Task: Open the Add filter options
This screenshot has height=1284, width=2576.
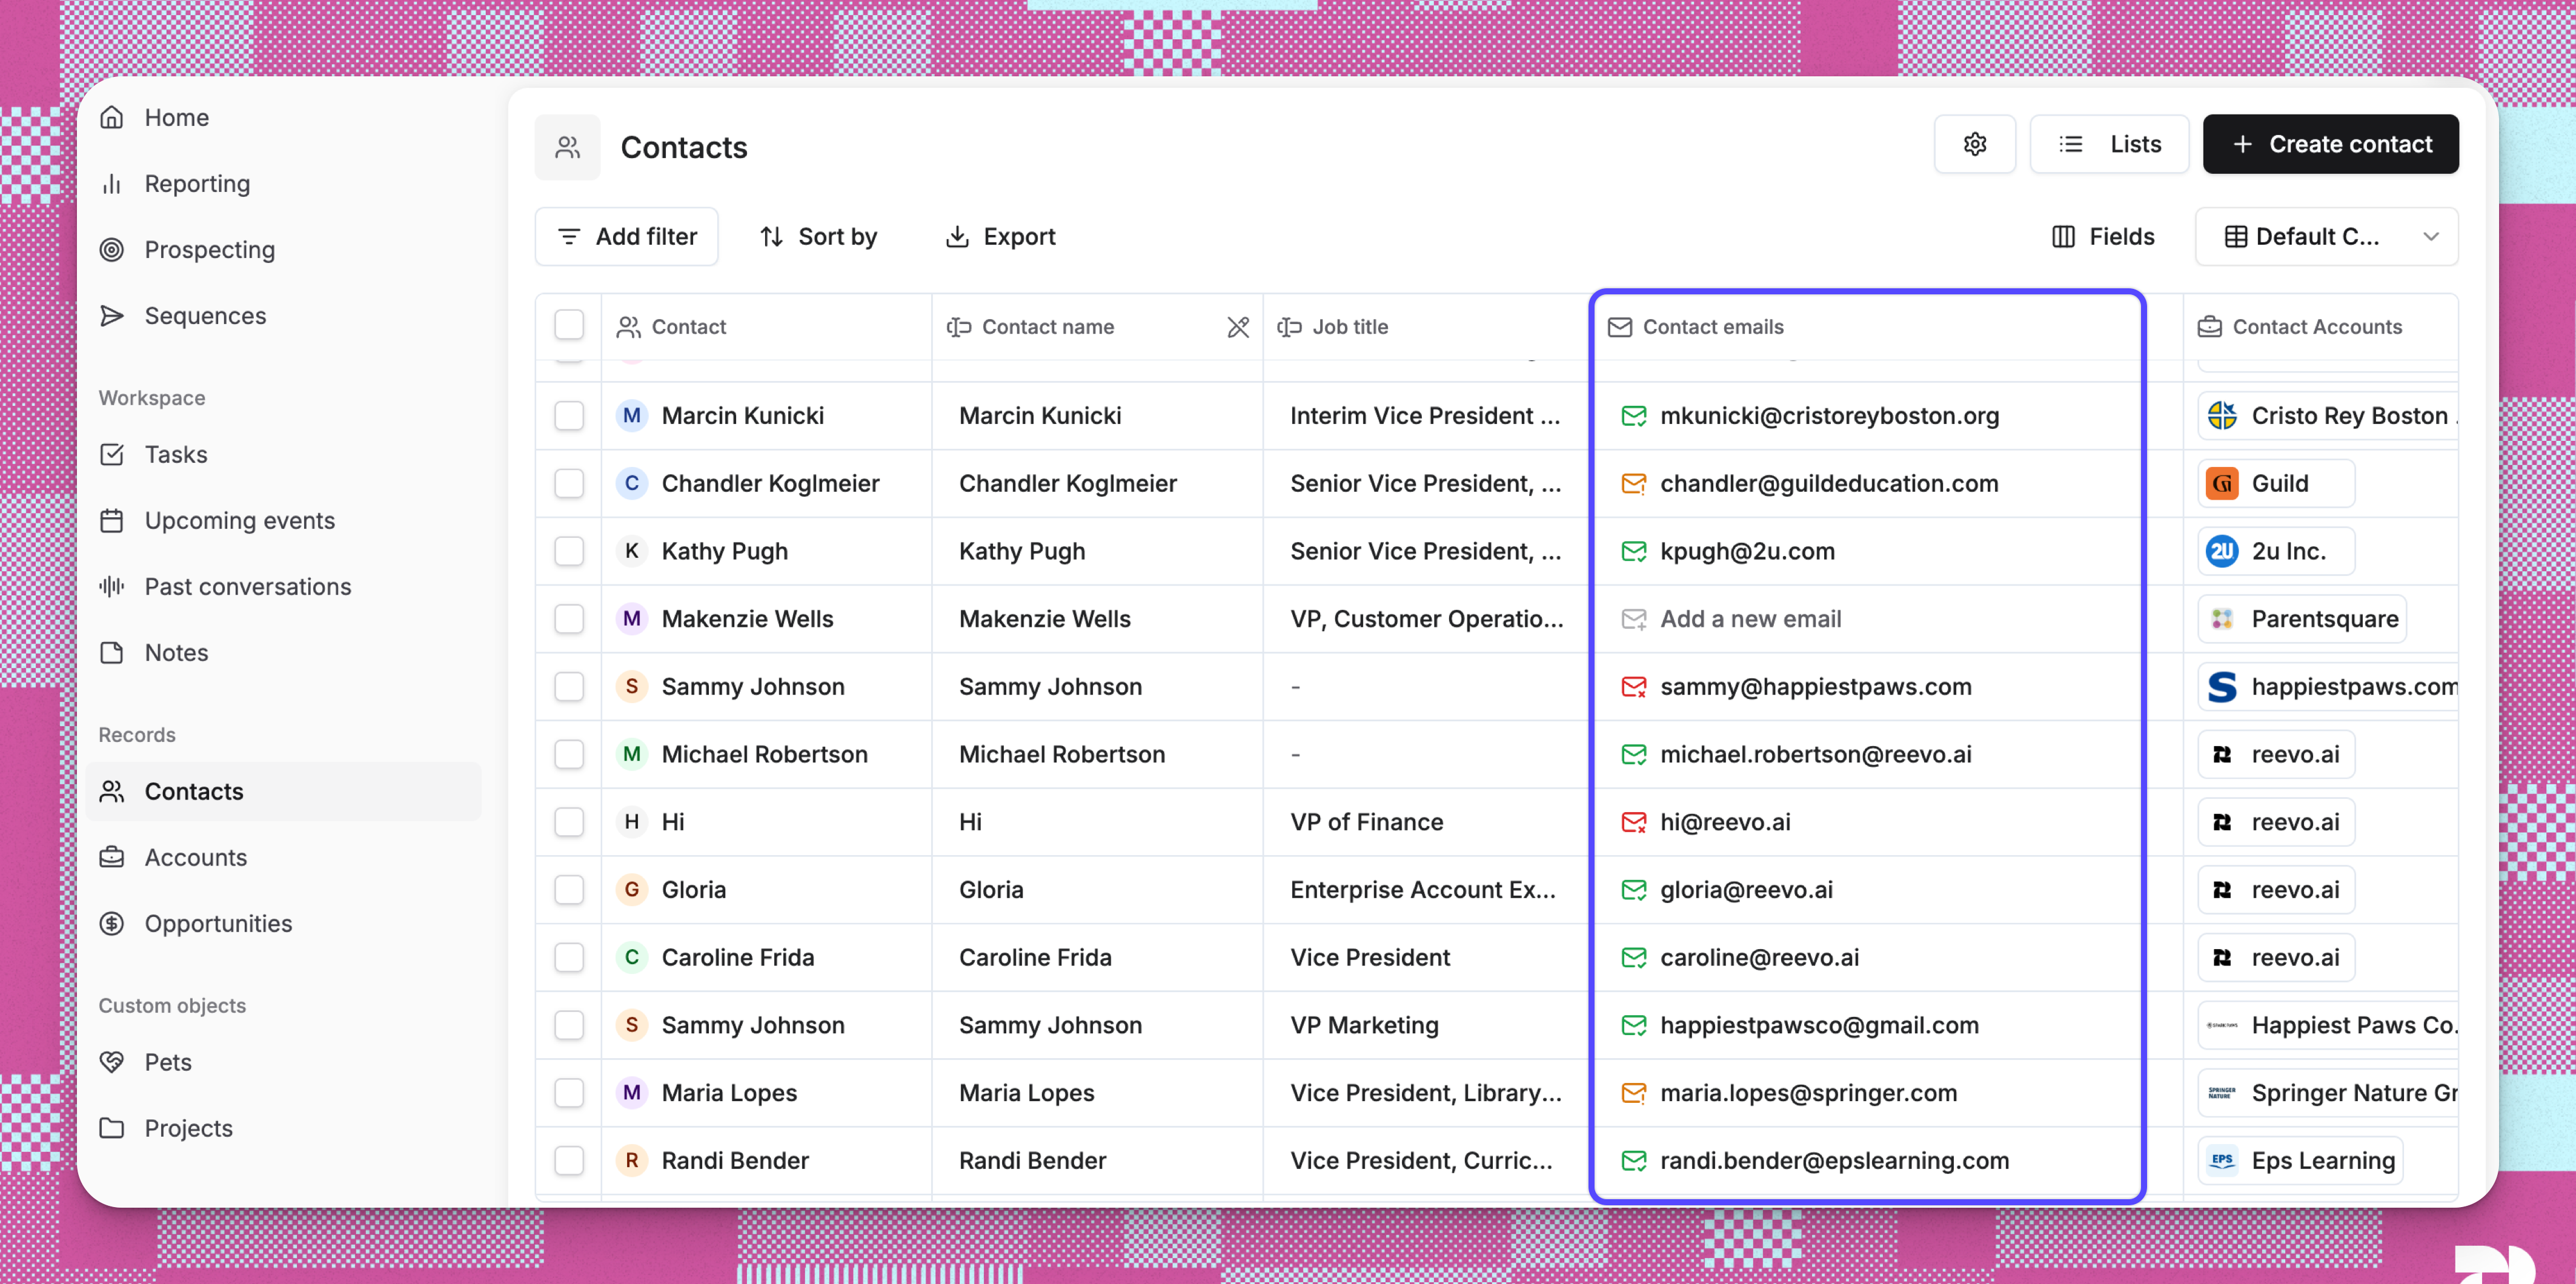Action: tap(626, 236)
